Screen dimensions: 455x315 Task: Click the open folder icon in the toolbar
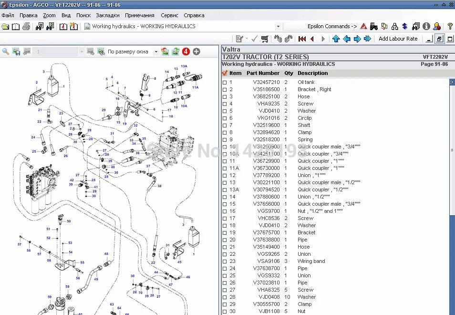pos(5,26)
